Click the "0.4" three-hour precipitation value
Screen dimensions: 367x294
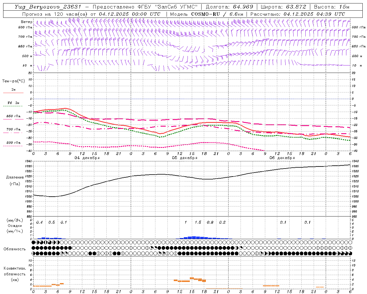39,222
